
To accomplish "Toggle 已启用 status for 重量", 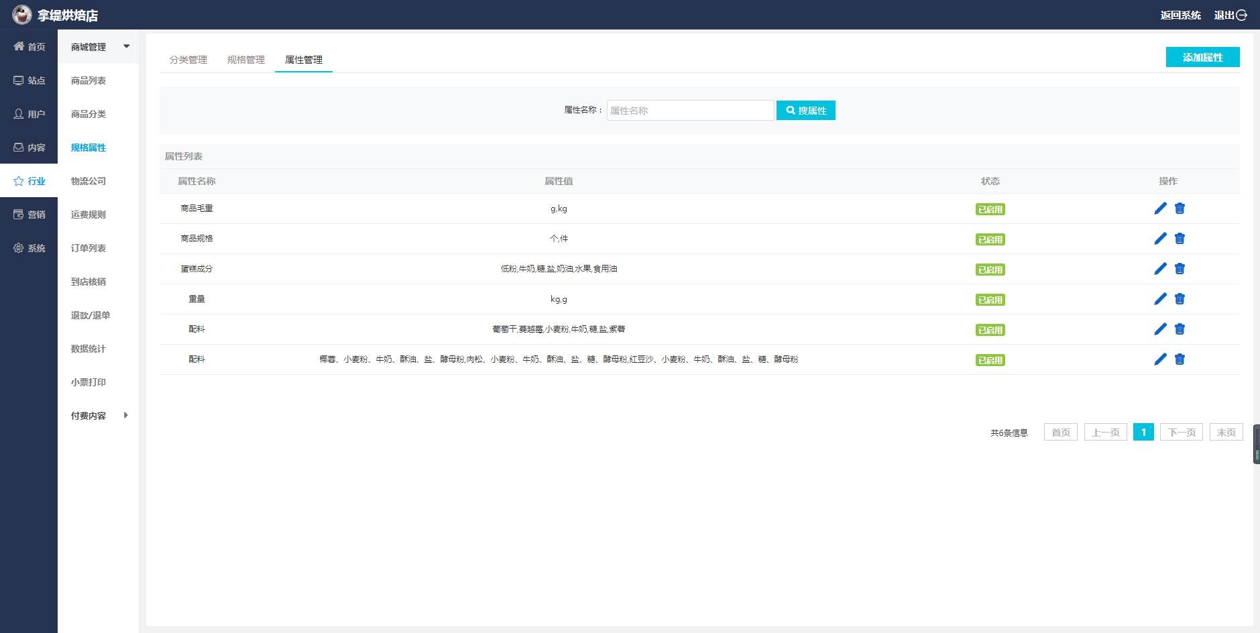I will [x=990, y=300].
